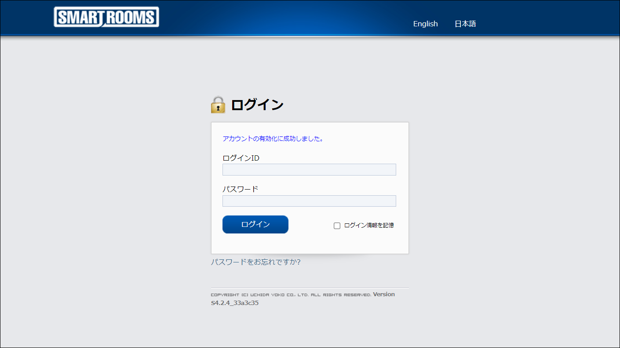Click the footer divider line above copyright

(310, 288)
